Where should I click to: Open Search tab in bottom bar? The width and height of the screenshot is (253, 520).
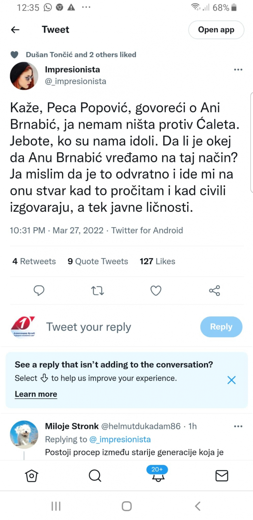coord(95,476)
